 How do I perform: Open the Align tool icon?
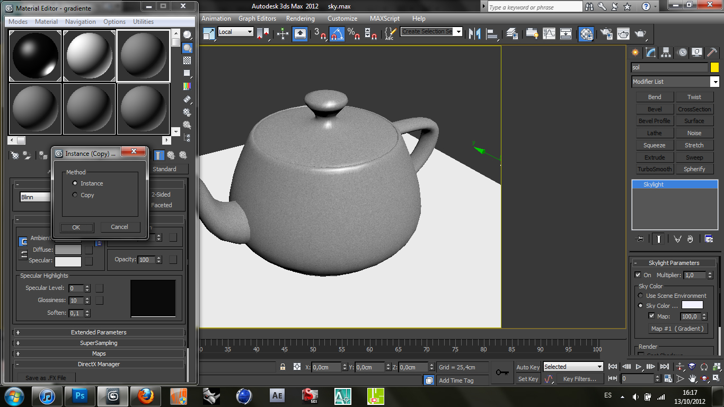pos(493,34)
